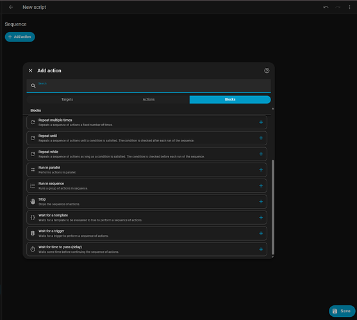Choose the Run in sequence block

147,186
